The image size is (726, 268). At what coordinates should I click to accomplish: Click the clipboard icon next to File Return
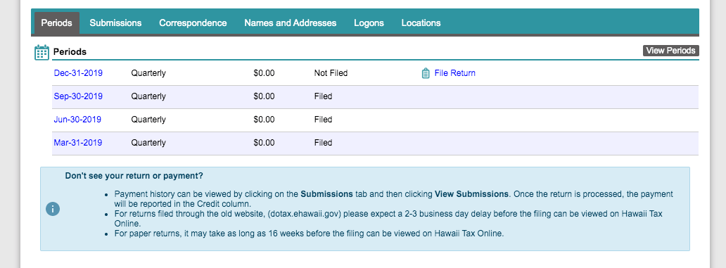[426, 73]
